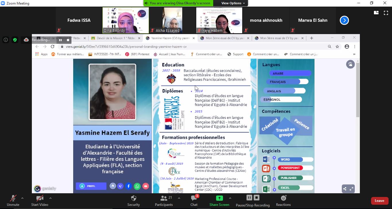Toggle Start Video on

pyautogui.click(x=40, y=198)
